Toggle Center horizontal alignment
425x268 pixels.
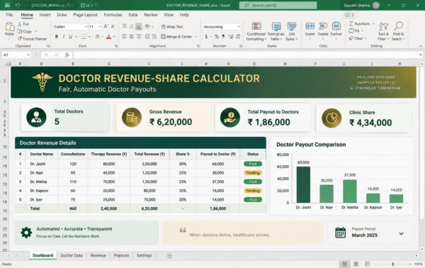tap(132, 36)
